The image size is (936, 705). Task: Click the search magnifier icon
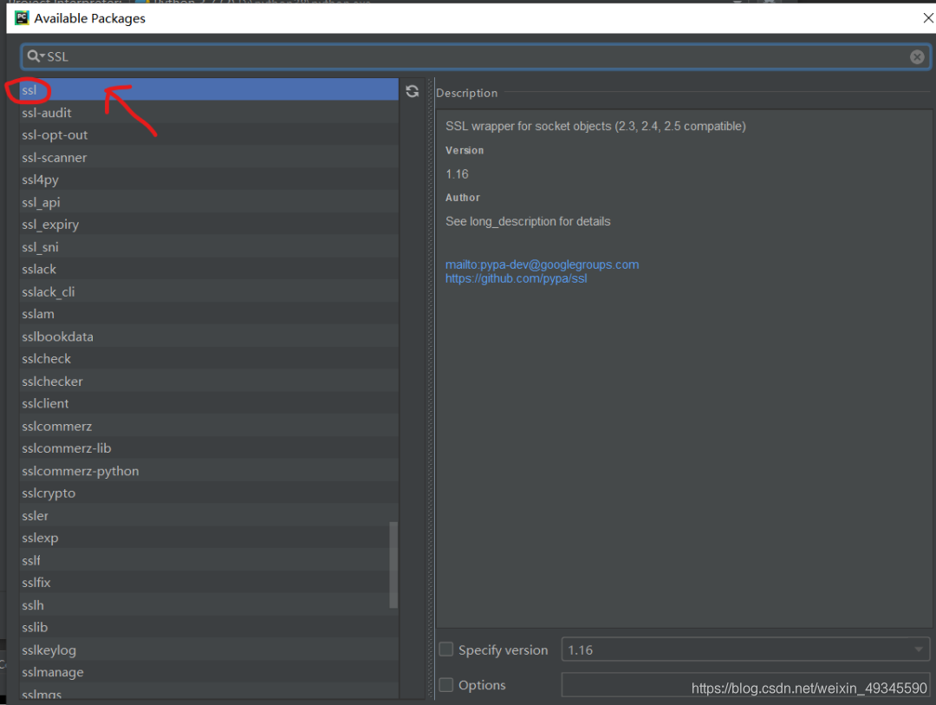(x=35, y=56)
